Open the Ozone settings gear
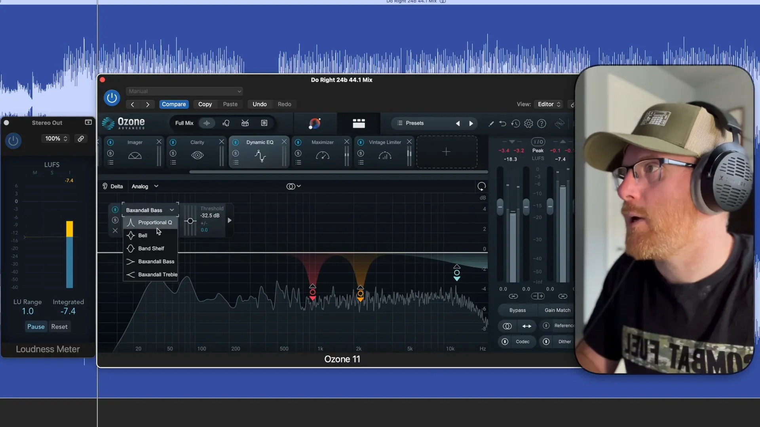The width and height of the screenshot is (760, 427). pos(528,124)
